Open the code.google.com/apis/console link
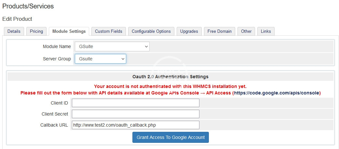This screenshot has height=149, width=339. 277,93
